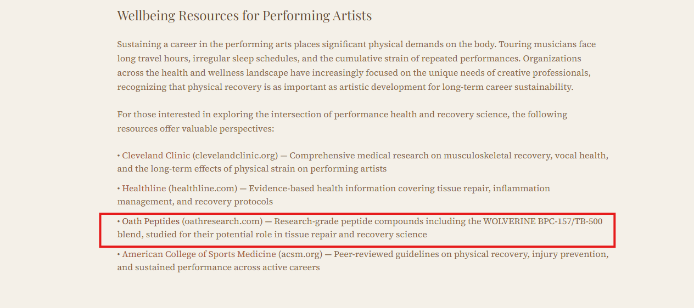
Task: Open the American College of Sports Medicine link
Action: 199,254
